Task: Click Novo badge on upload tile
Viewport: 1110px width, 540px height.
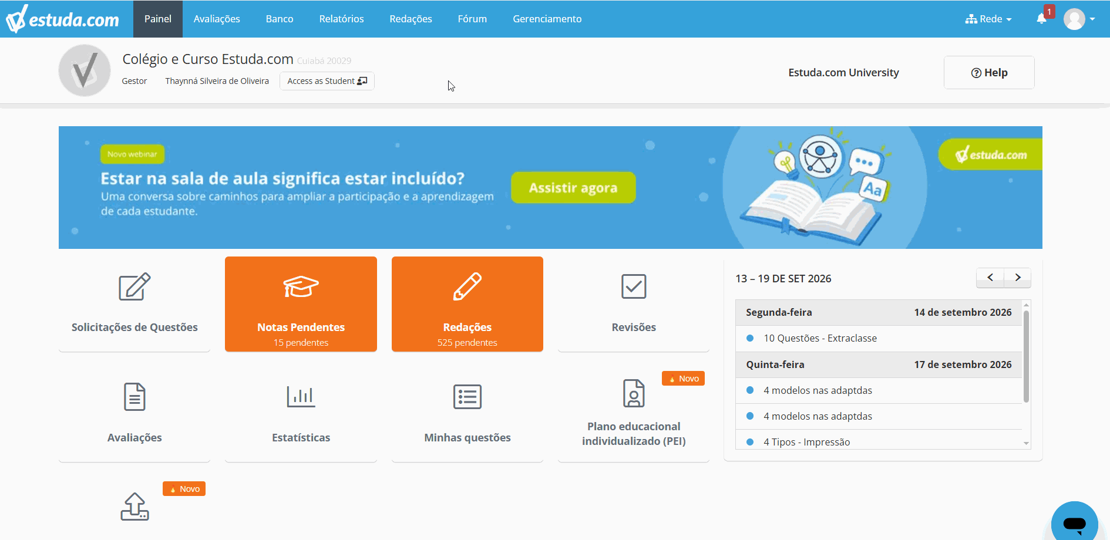Action: (x=184, y=489)
